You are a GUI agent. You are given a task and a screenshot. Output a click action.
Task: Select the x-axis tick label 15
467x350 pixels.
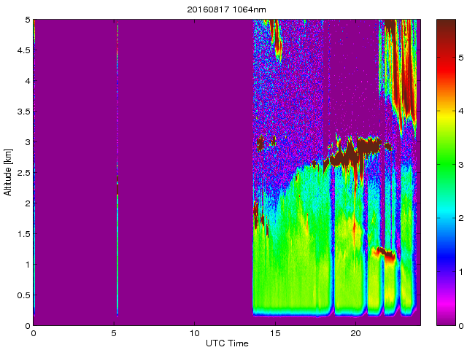pyautogui.click(x=275, y=333)
